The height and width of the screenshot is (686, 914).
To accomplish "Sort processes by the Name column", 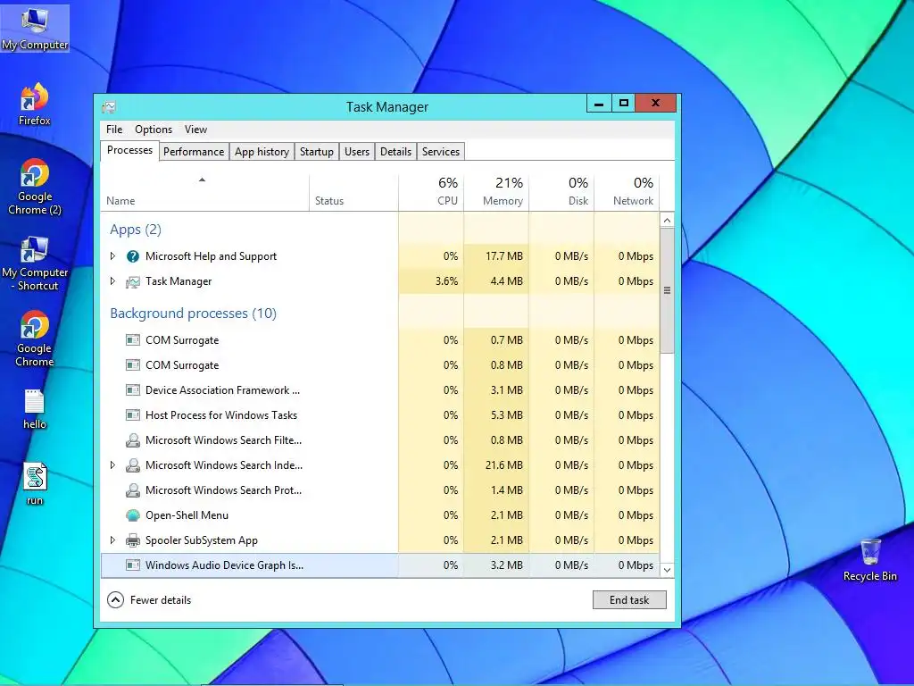I will pos(204,192).
